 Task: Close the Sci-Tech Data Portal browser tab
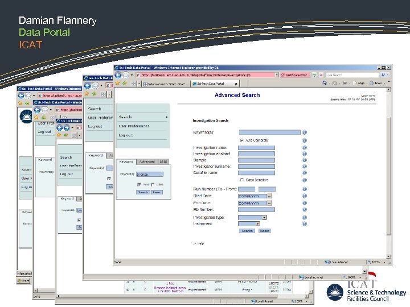point(236,84)
